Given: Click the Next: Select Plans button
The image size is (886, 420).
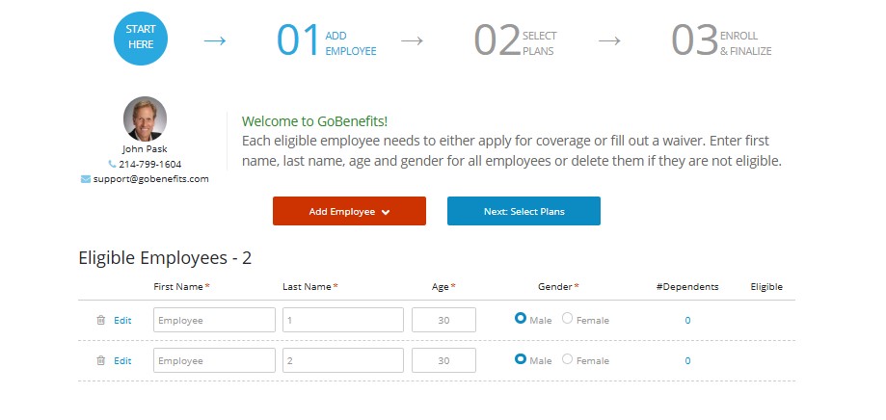Looking at the screenshot, I should (524, 212).
